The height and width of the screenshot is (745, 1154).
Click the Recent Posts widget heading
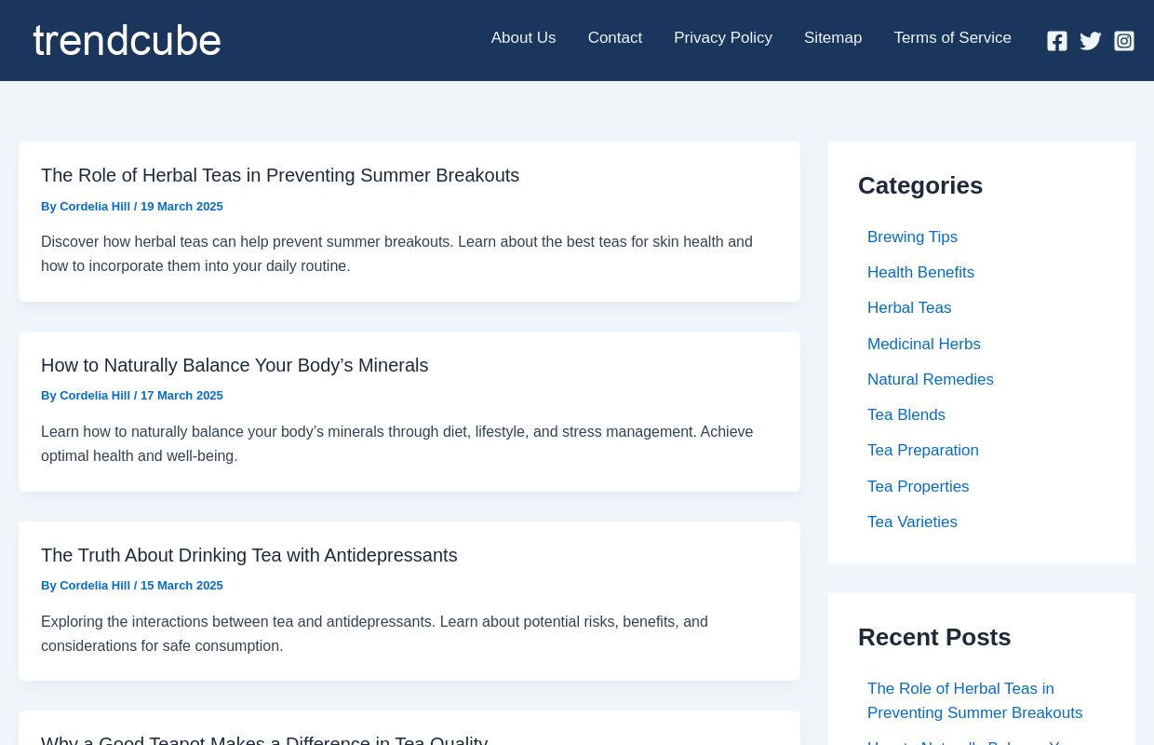pyautogui.click(x=934, y=637)
